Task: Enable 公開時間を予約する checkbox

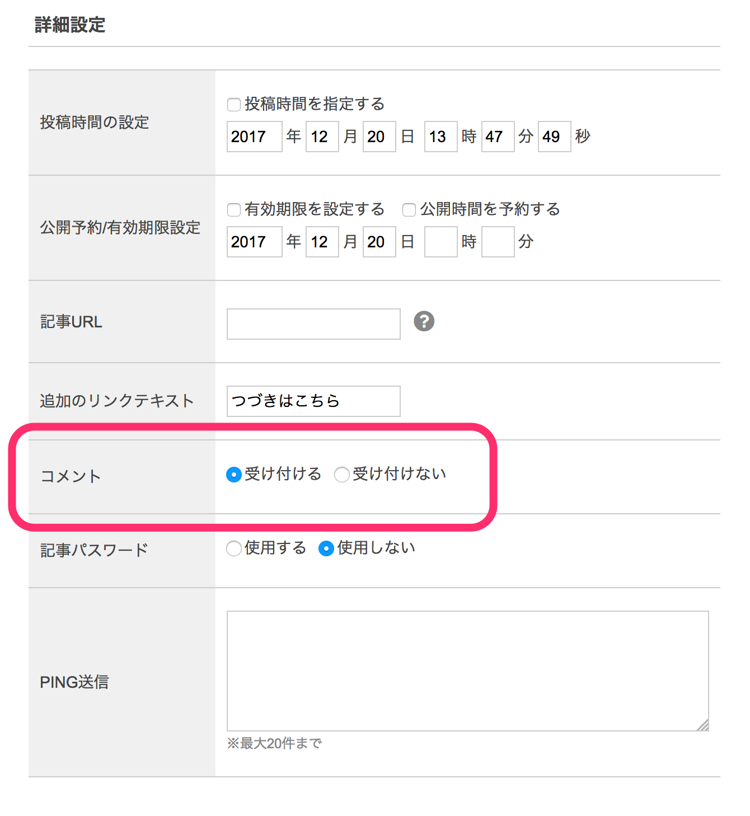Action: pyautogui.click(x=409, y=209)
